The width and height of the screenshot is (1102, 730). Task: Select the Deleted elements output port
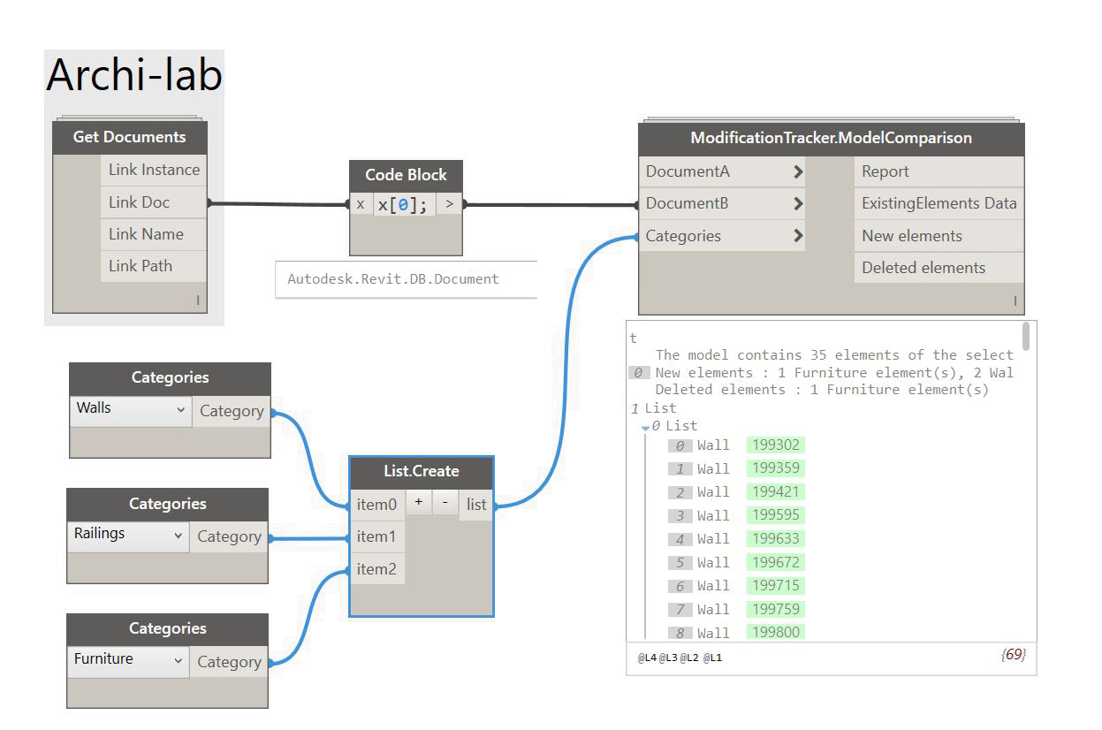pos(938,268)
